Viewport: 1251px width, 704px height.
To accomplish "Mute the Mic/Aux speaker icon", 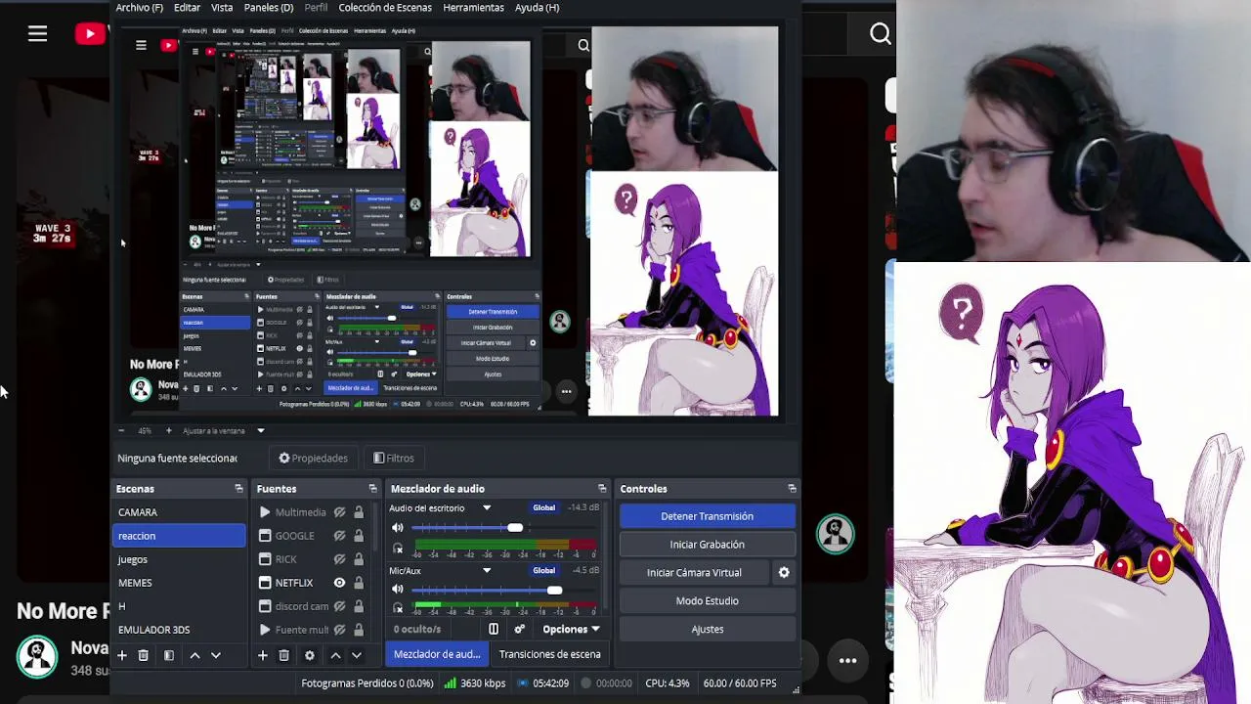I will pos(398,590).
